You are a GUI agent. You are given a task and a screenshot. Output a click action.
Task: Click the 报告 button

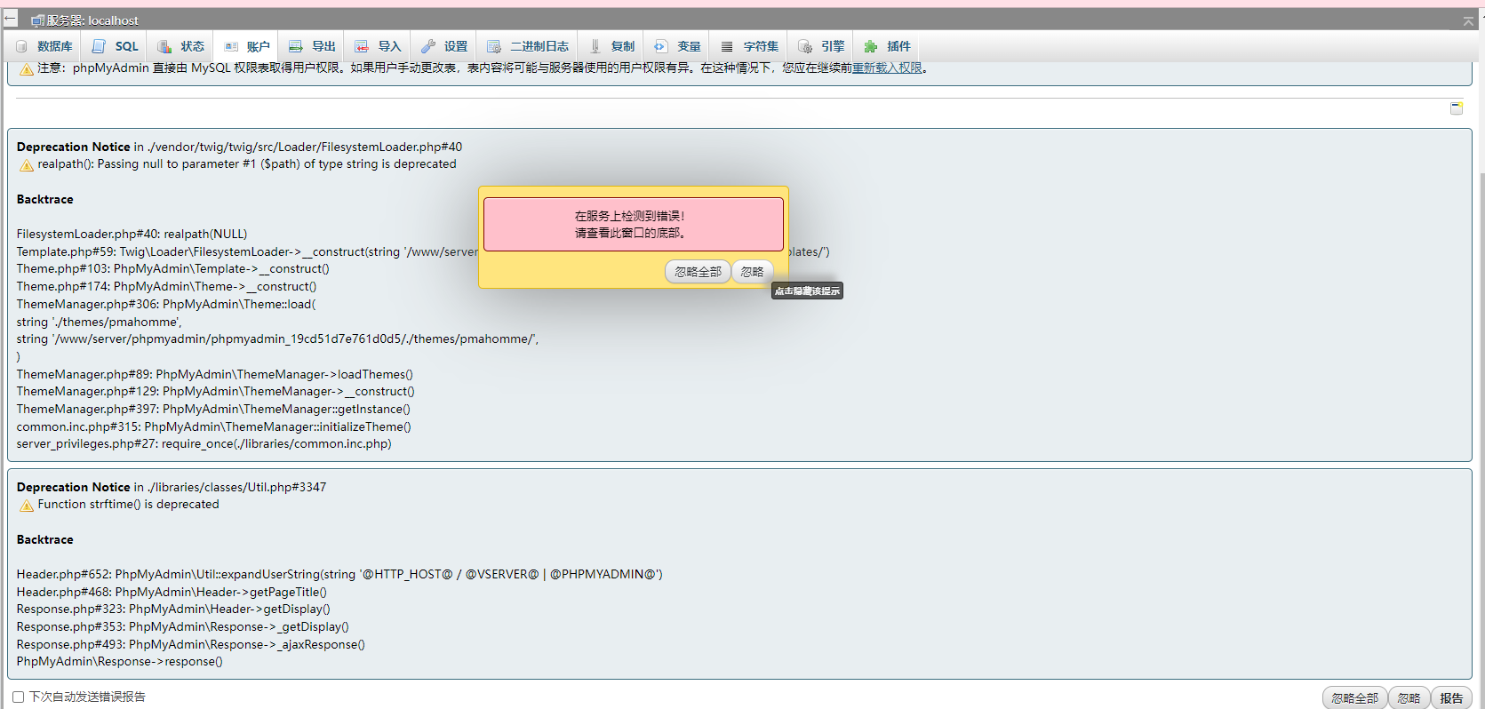click(x=1451, y=698)
